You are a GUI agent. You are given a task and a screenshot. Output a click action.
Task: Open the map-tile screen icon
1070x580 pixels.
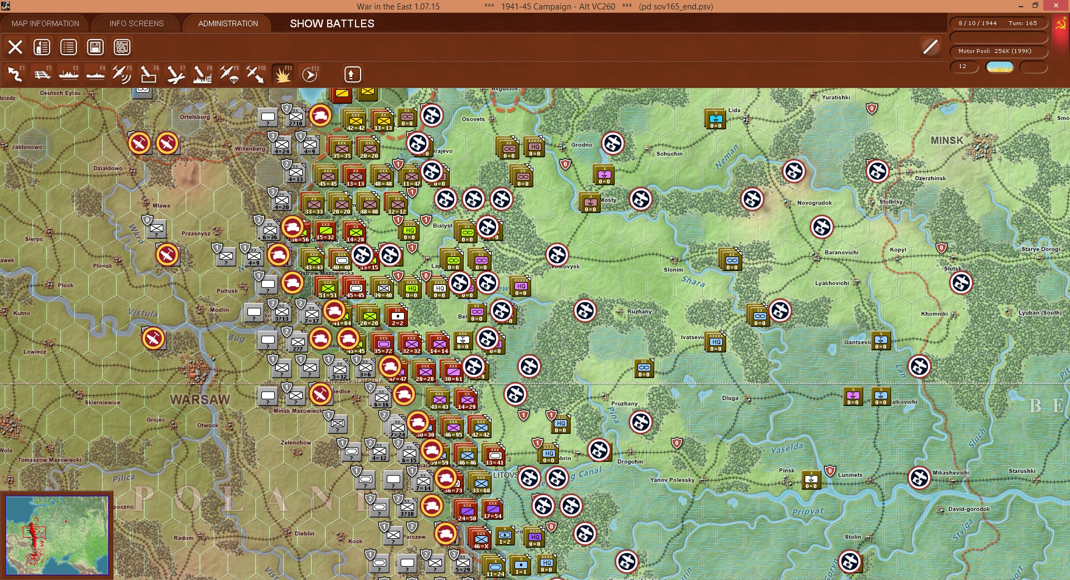coord(122,47)
